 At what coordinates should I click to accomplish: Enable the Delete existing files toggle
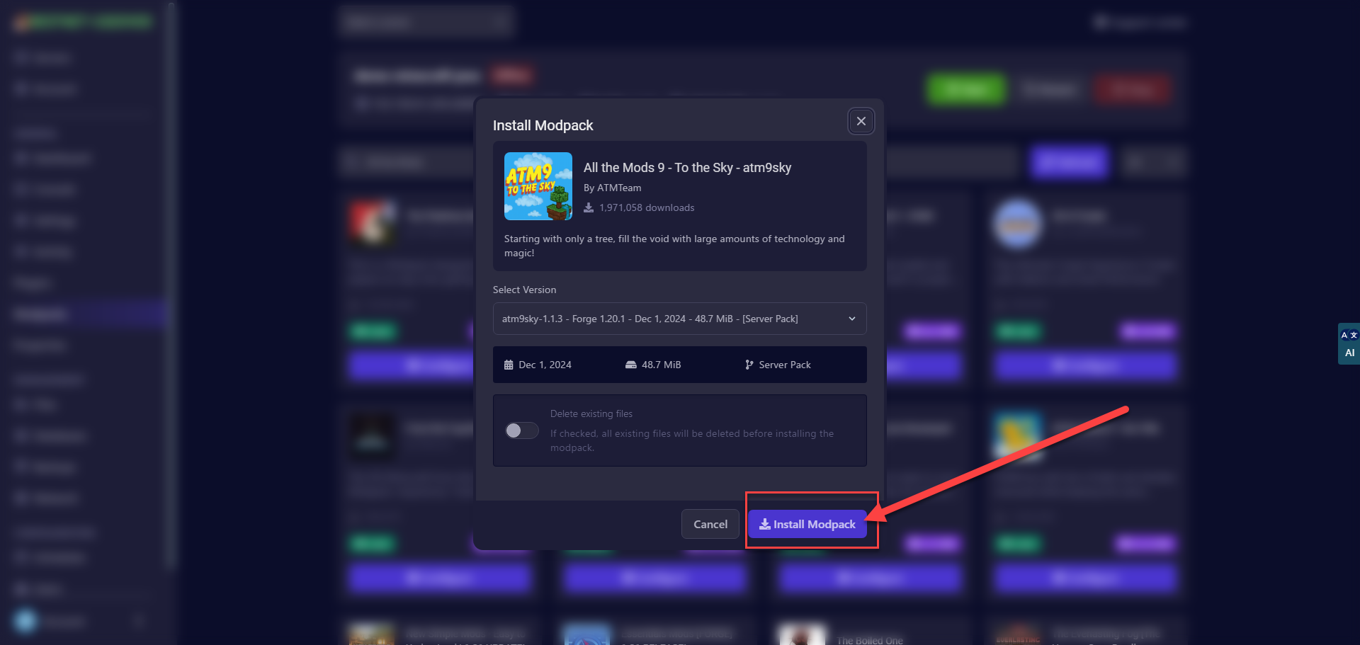[x=522, y=430]
